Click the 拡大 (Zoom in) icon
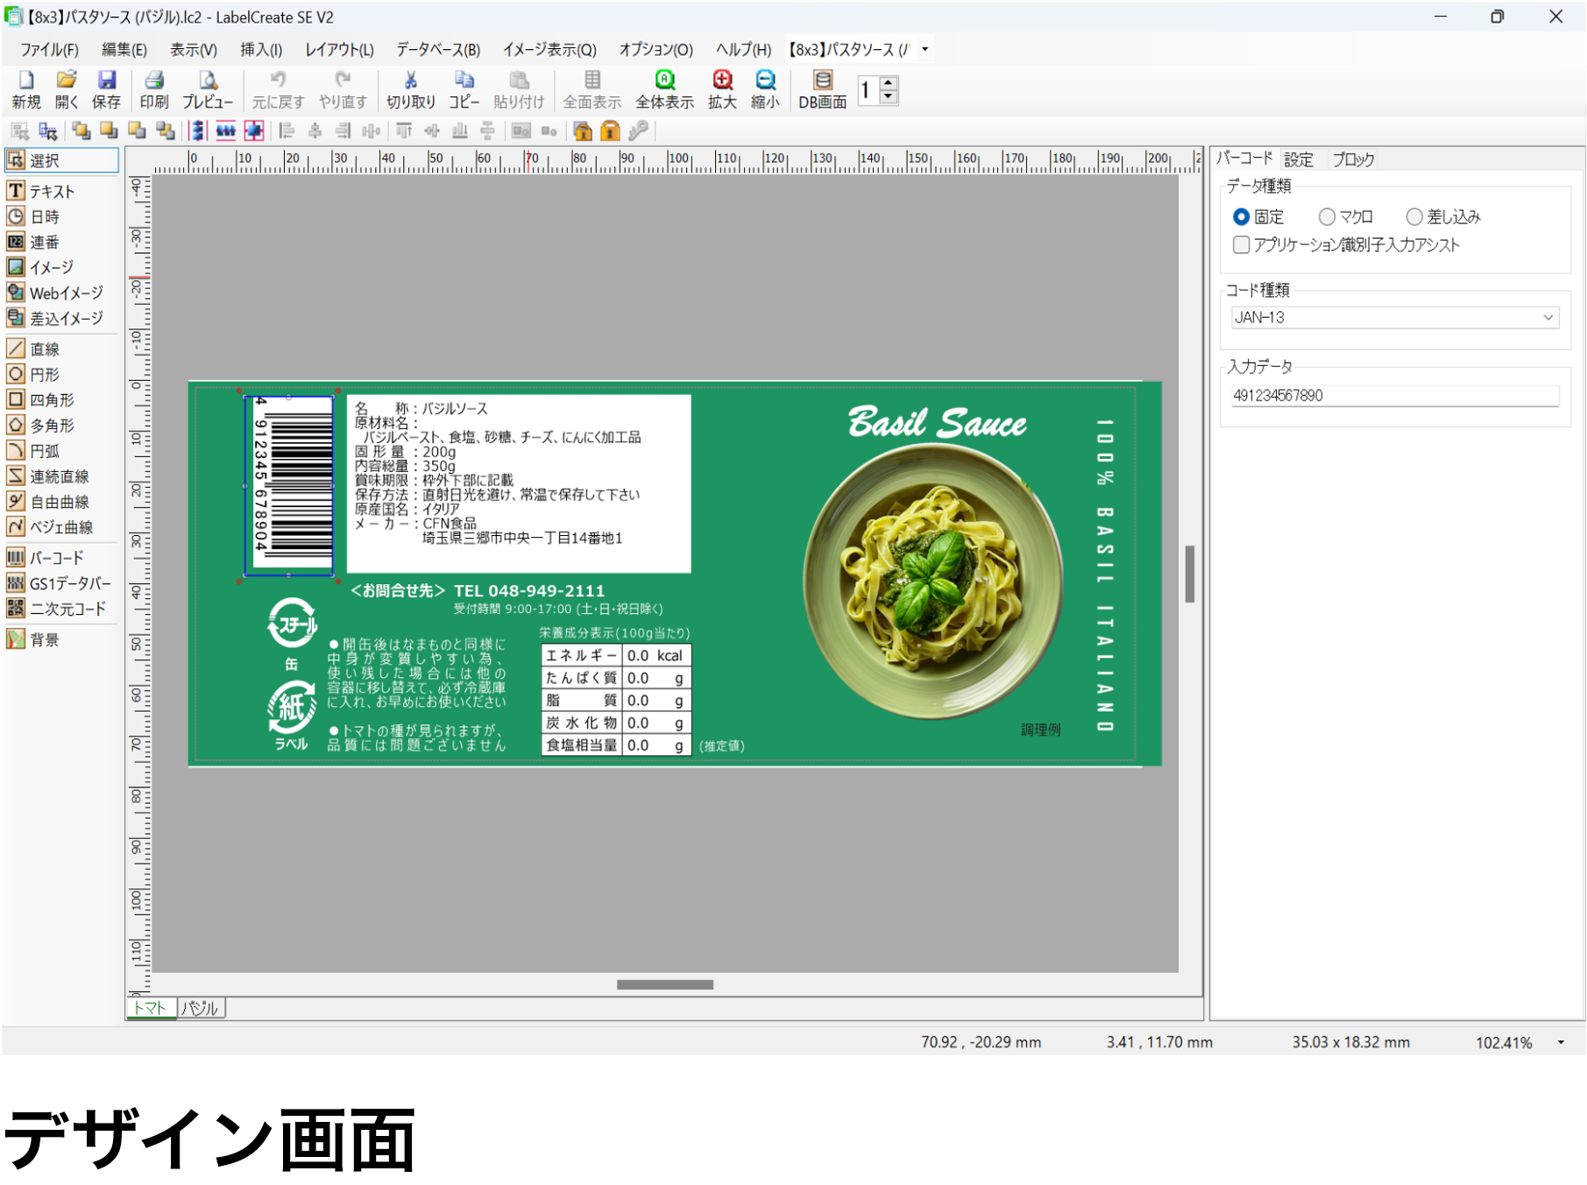This screenshot has width=1587, height=1185. click(x=722, y=90)
